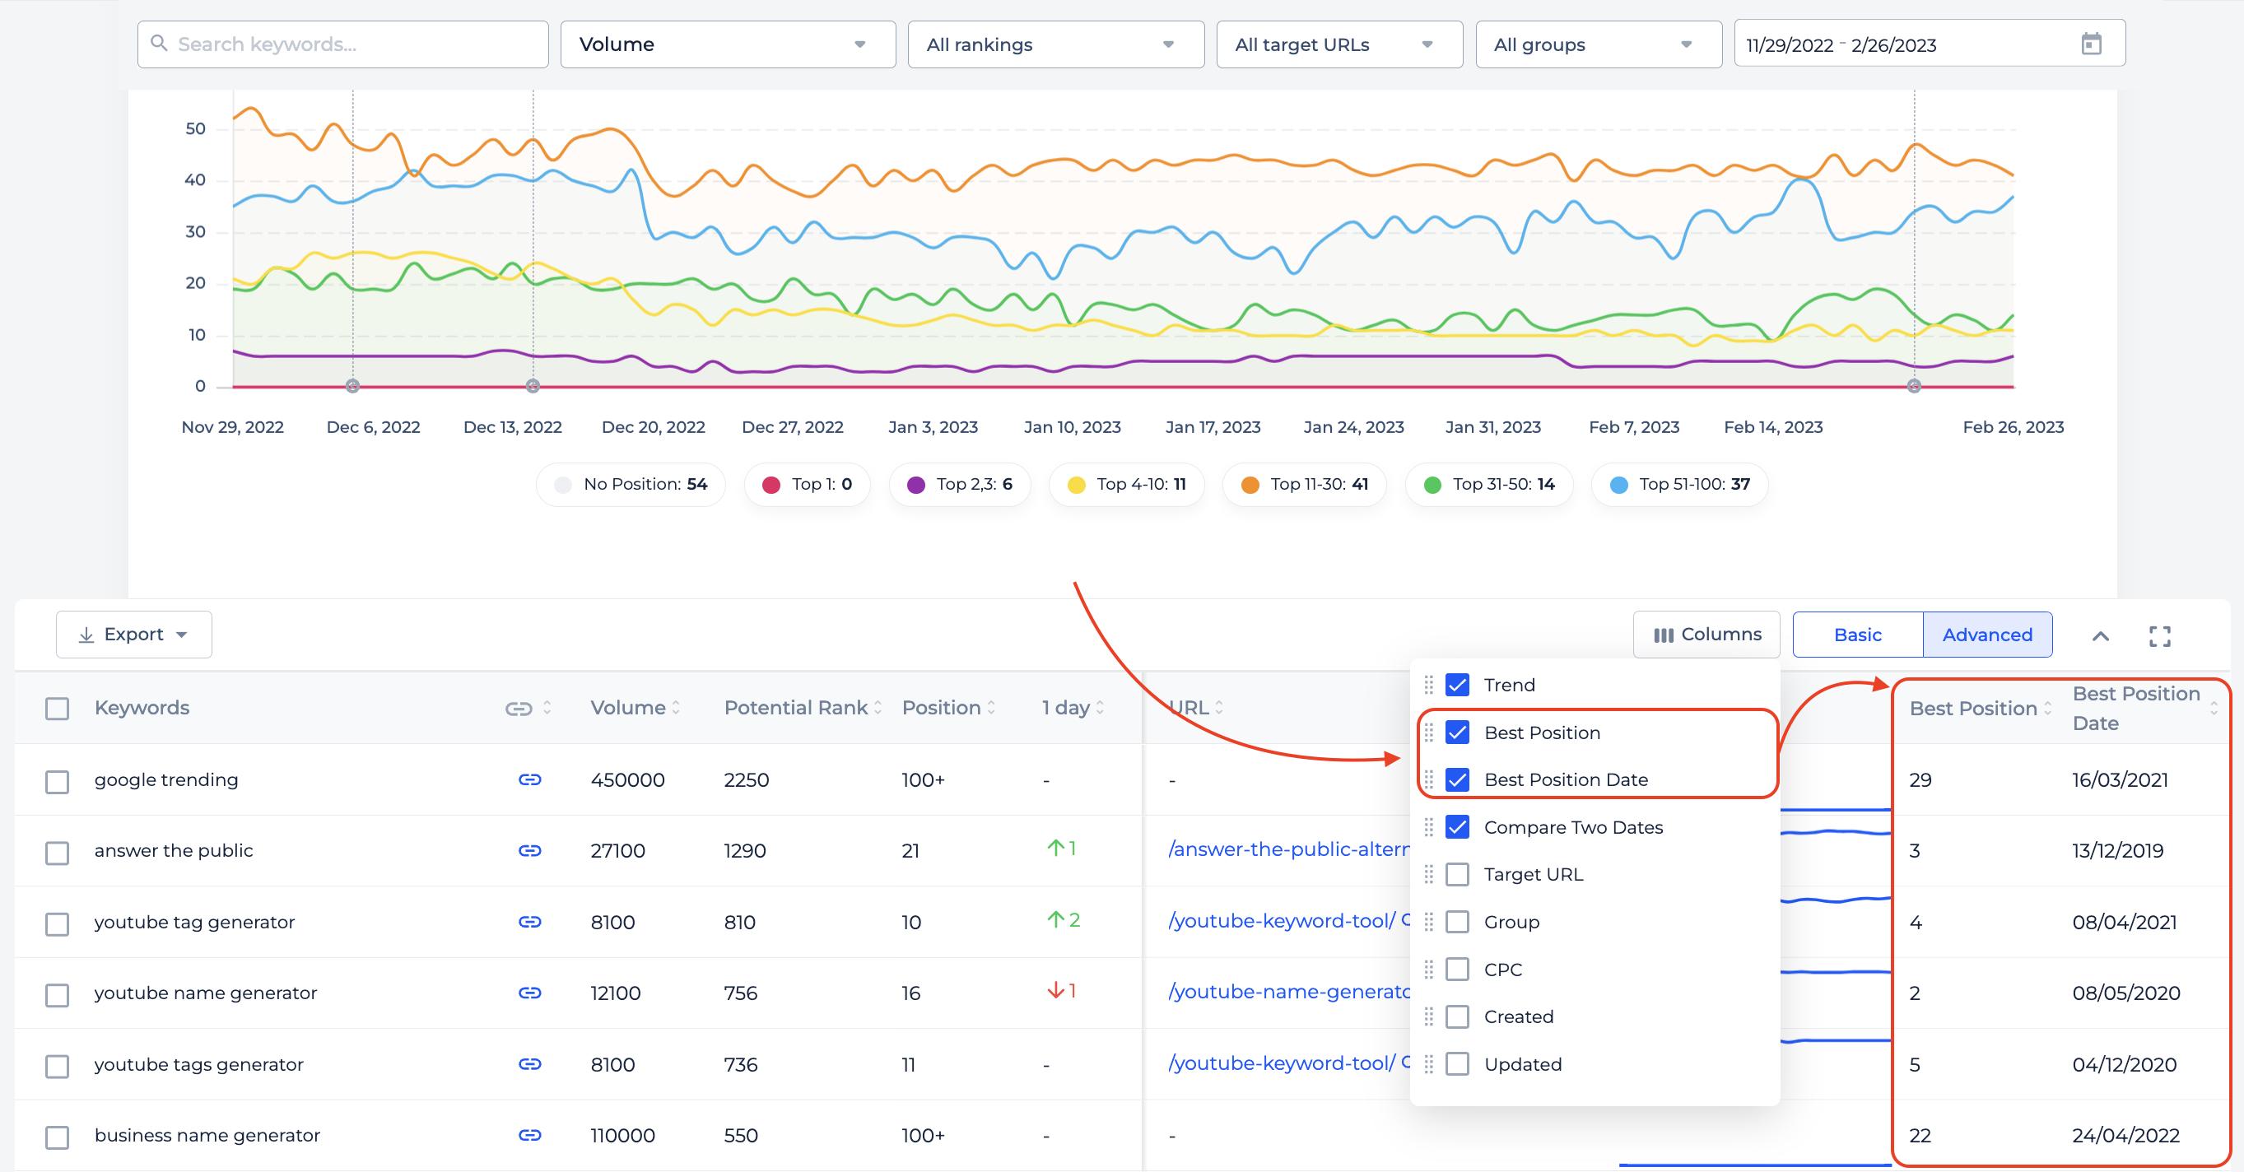Viewport: 2244px width, 1172px height.
Task: Click link icon for google trending row
Action: point(529,779)
